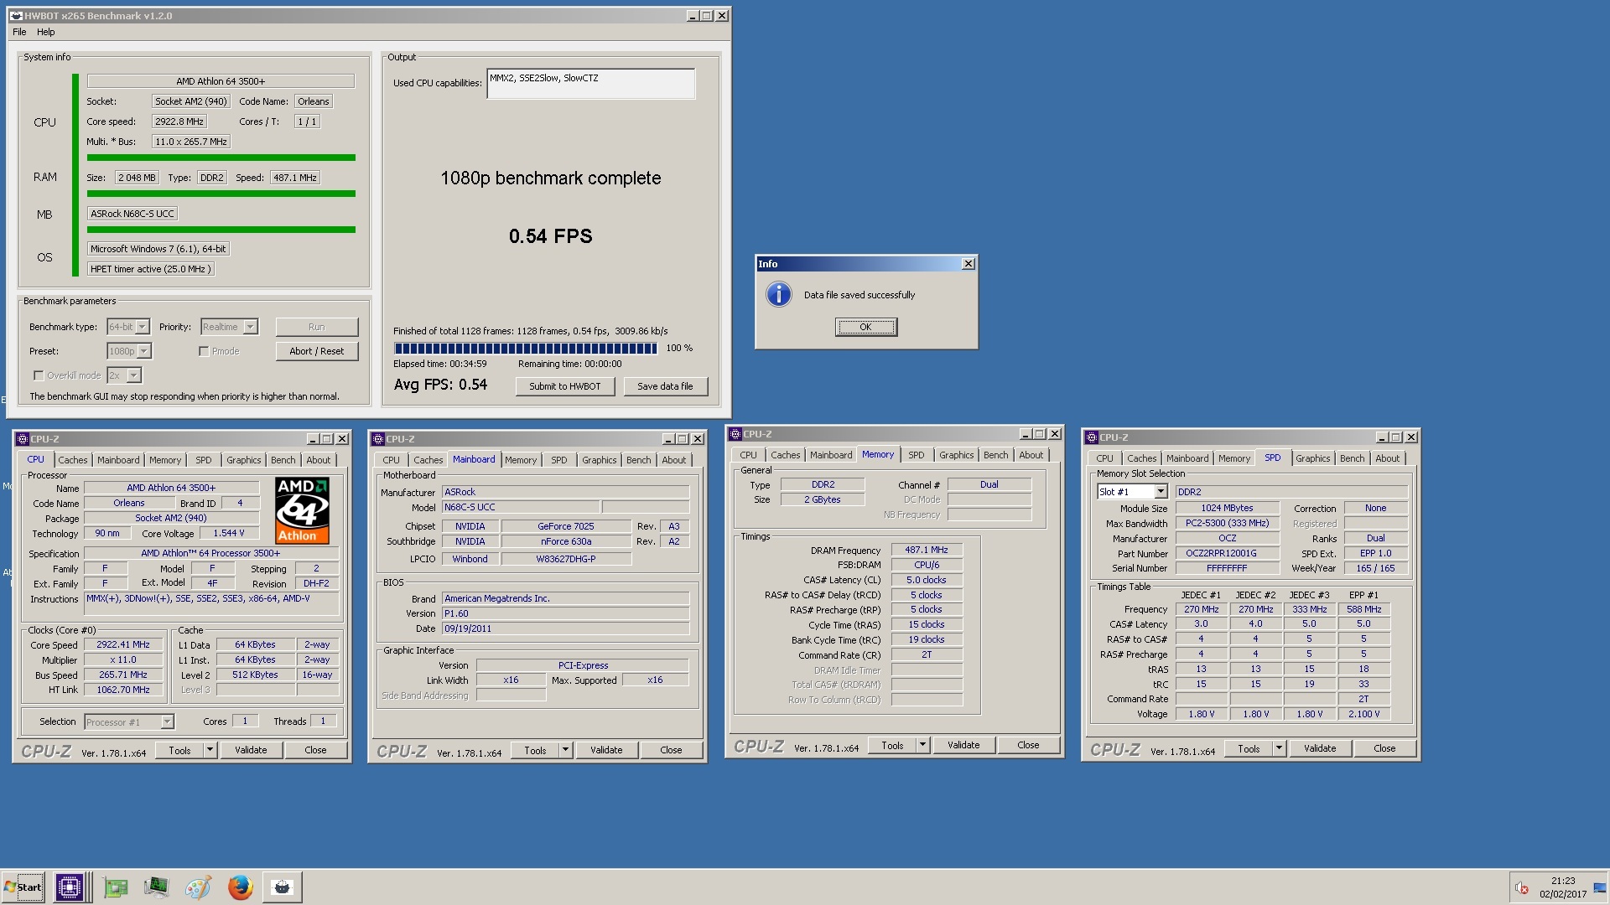The image size is (1610, 905).
Task: Click Tools button in first CPU-Z window
Action: 179,750
